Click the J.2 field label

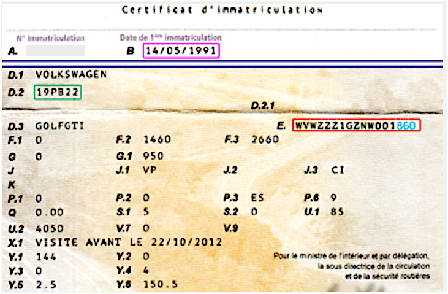click(231, 170)
